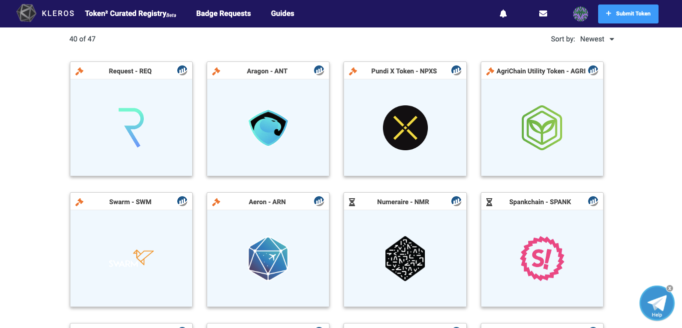
Task: Click the Request - REQ title
Action: 130,71
